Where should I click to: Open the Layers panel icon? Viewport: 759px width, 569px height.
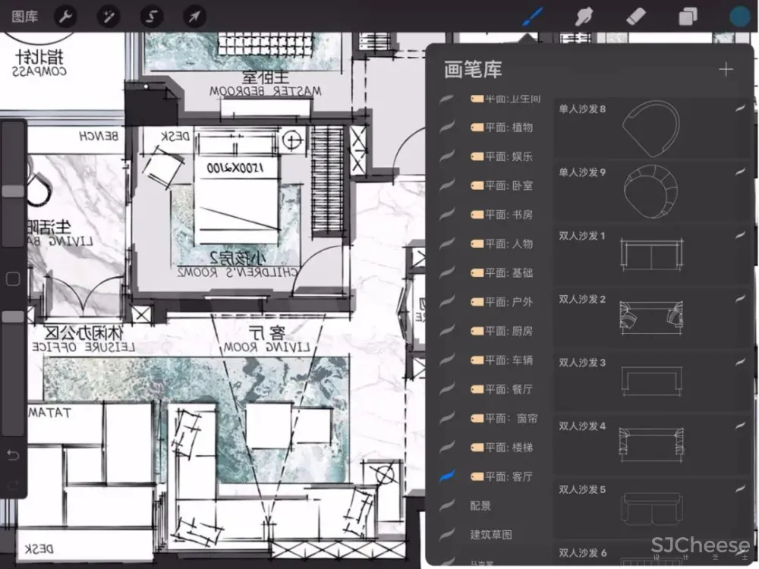click(x=688, y=17)
